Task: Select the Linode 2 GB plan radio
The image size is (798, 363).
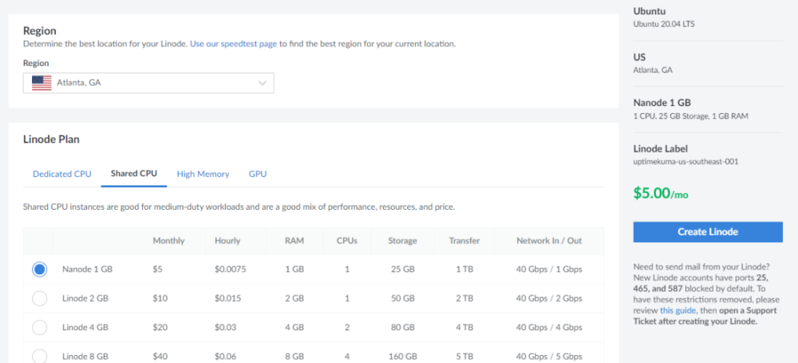Action: tap(39, 298)
